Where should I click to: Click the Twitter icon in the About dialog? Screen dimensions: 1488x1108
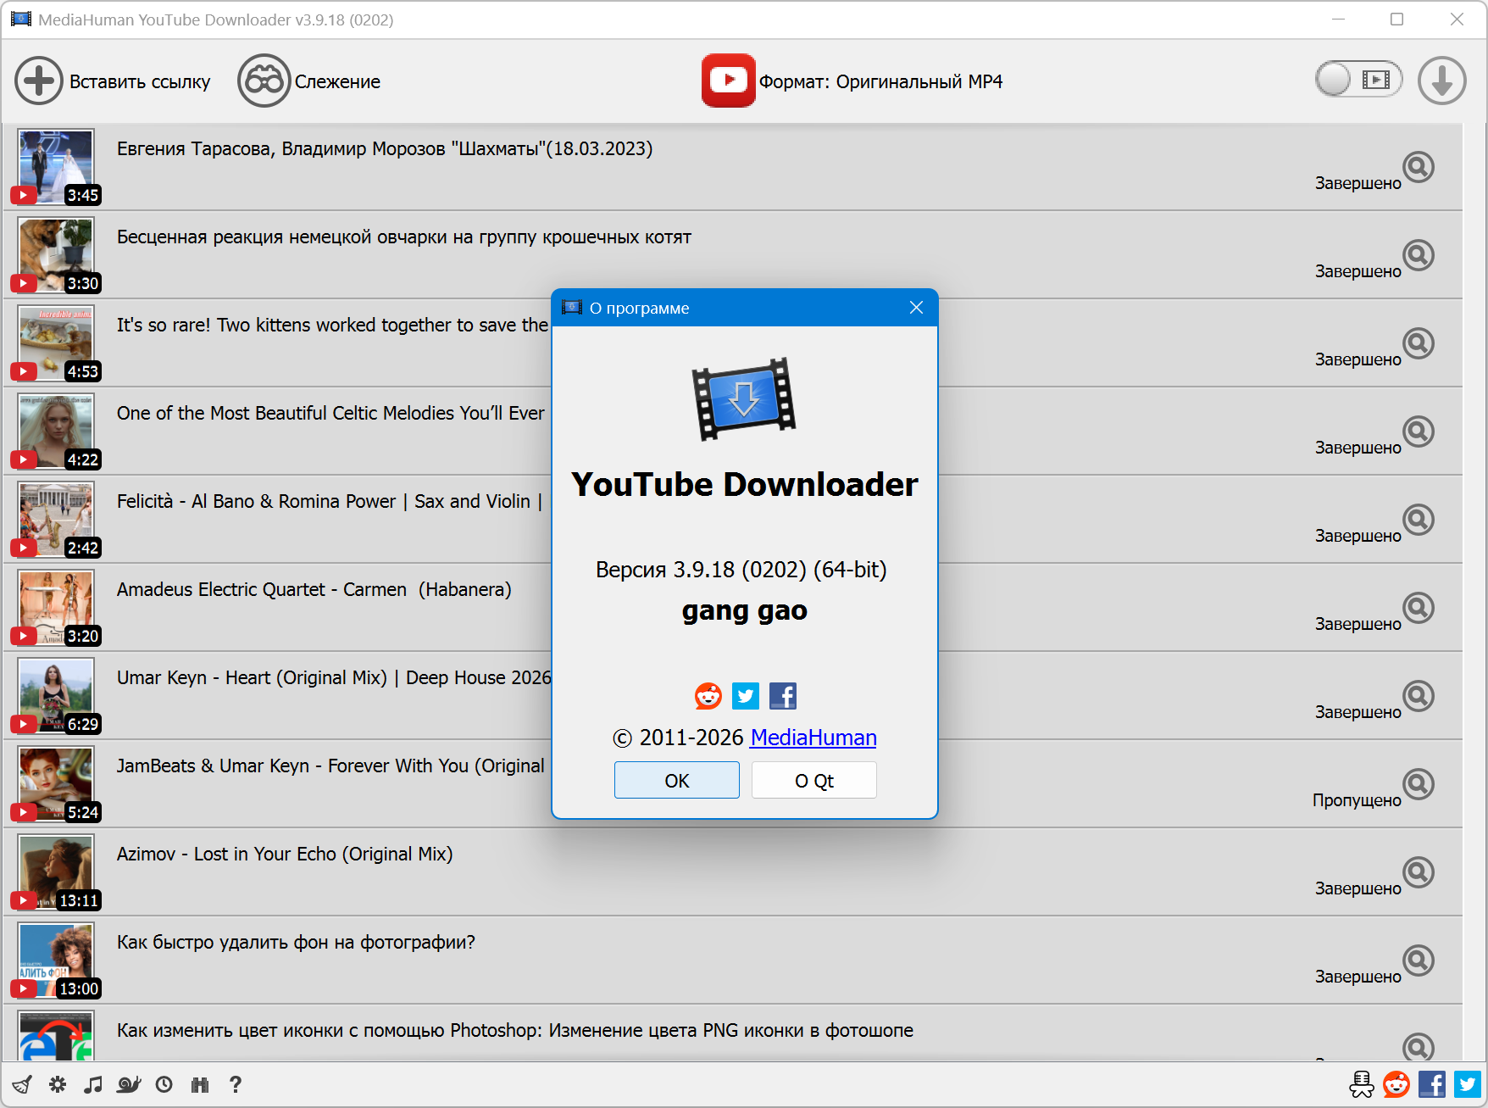pyautogui.click(x=746, y=696)
